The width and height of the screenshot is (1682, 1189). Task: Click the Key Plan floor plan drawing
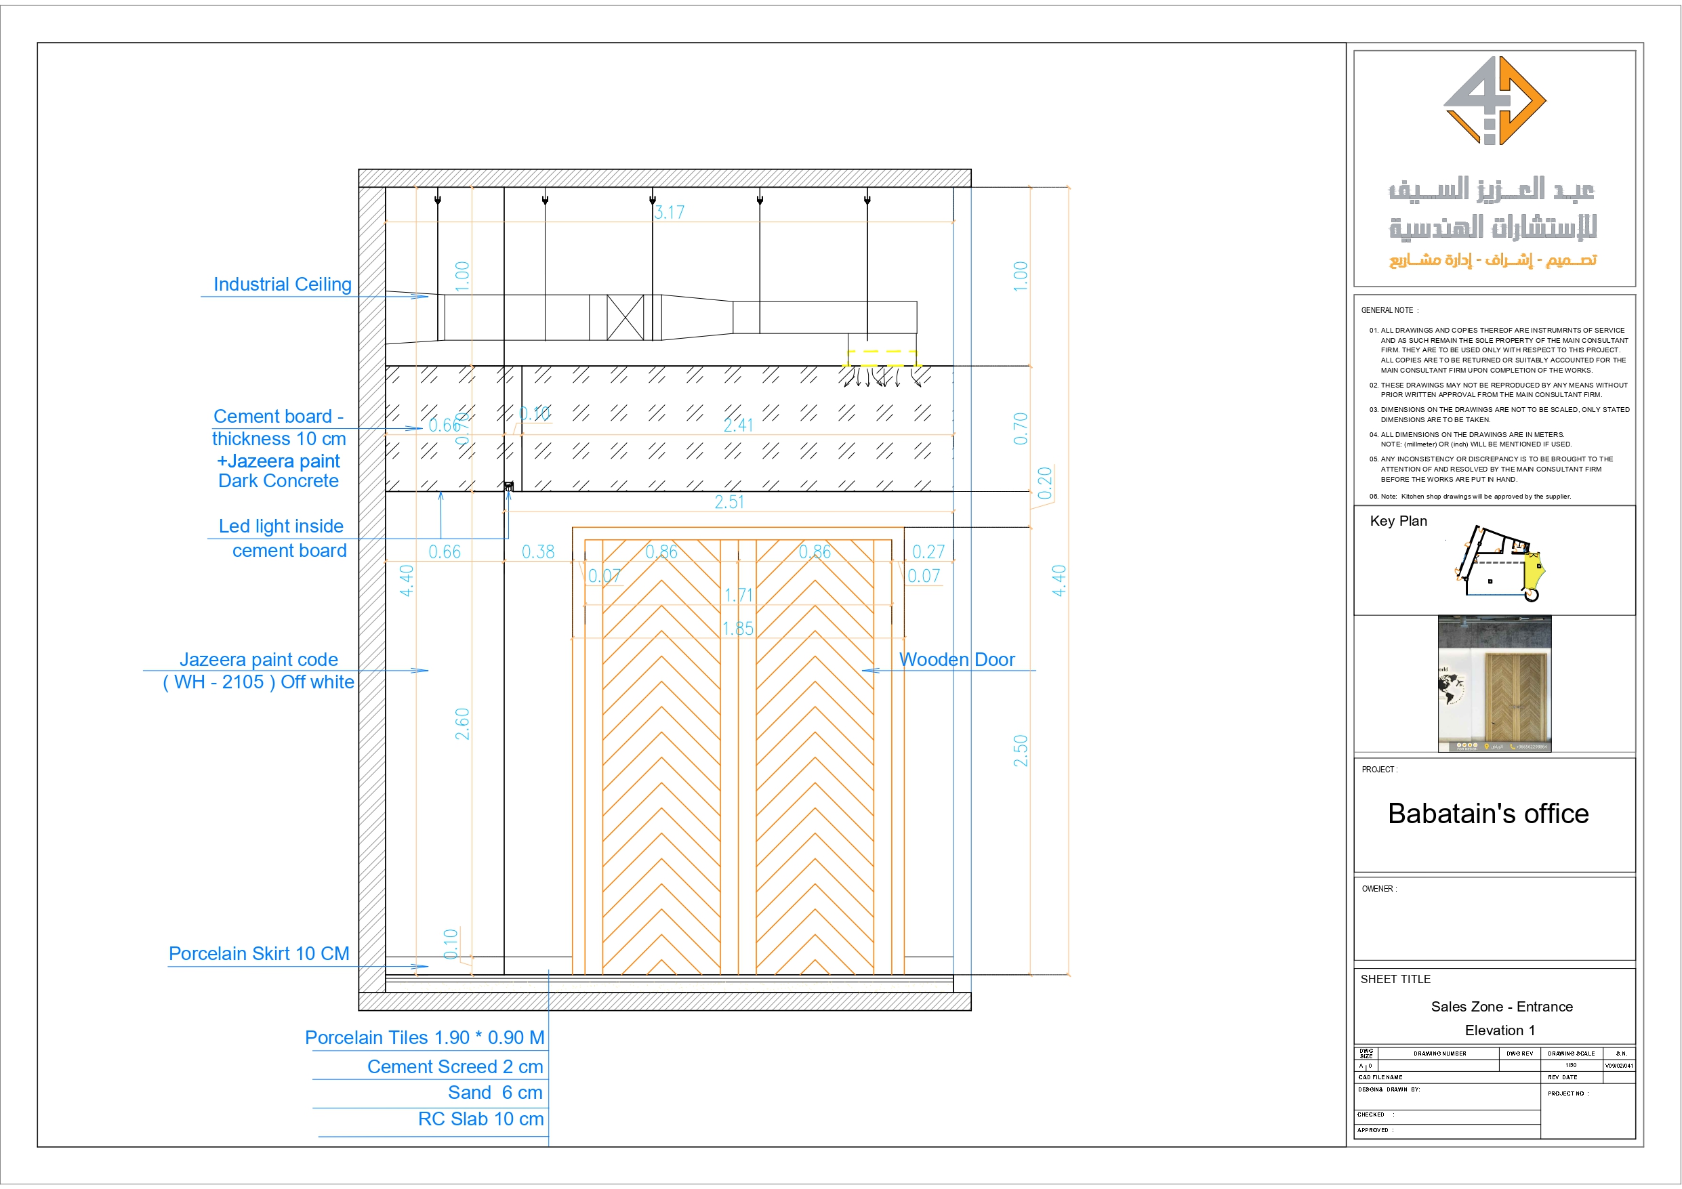tap(1494, 564)
